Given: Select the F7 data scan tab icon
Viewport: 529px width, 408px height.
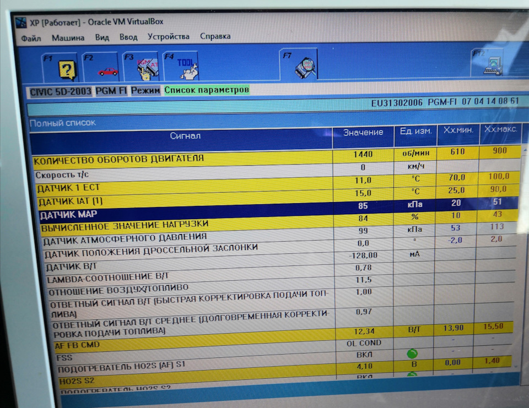Looking at the screenshot, I should point(306,68).
